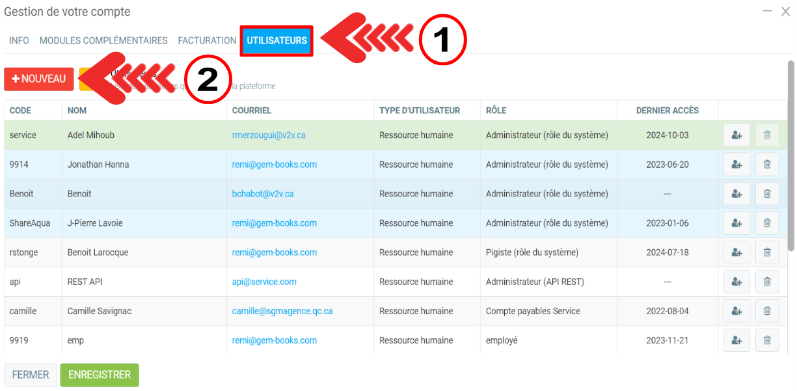Viewport: 797px width, 391px height.
Task: Click add-user icon for Camille Savignac row
Action: 736,311
